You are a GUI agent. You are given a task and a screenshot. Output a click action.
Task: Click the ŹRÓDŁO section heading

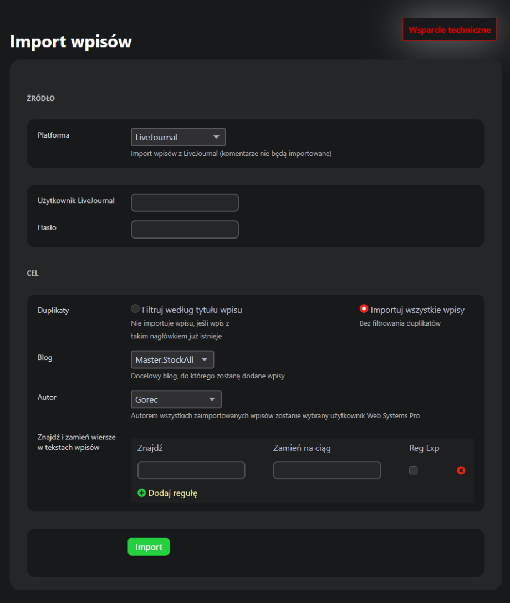pos(40,99)
